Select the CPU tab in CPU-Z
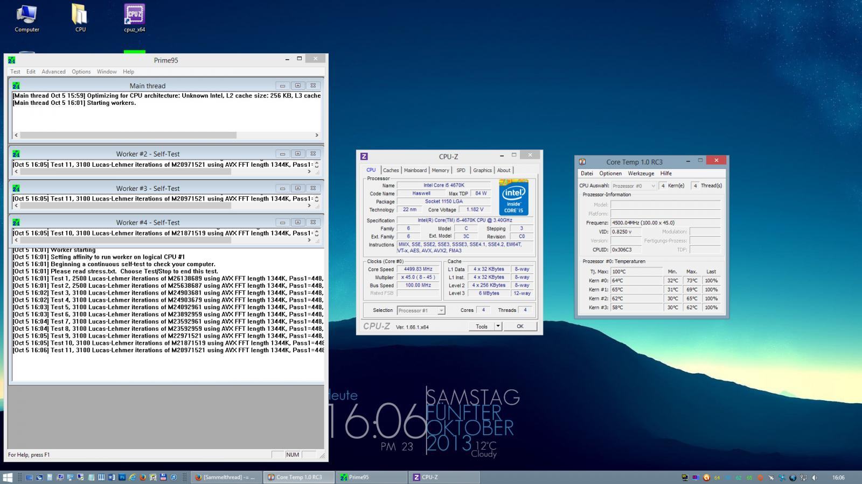Viewport: 862px width, 484px height. (371, 170)
